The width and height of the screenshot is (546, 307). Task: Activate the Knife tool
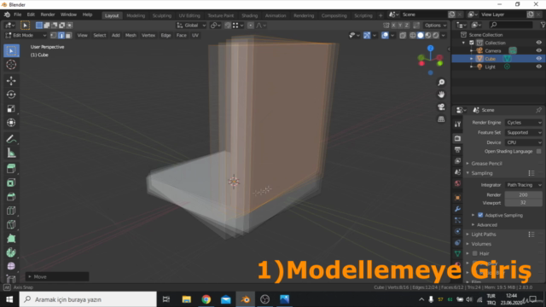[11, 224]
